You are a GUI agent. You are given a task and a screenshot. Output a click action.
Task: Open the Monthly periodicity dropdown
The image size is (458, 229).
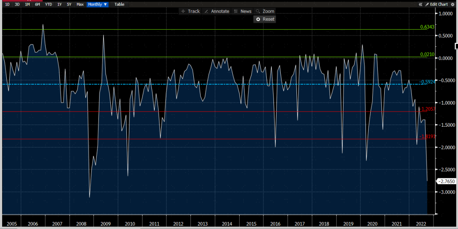click(x=98, y=4)
